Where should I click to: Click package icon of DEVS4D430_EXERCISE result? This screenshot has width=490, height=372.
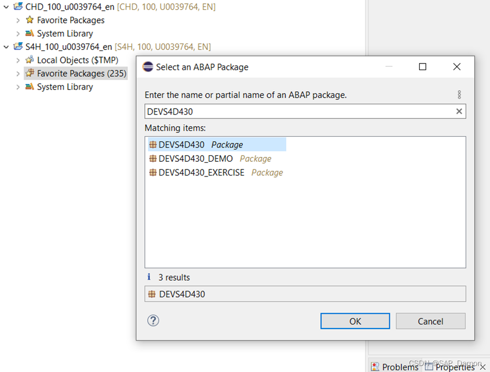(153, 172)
